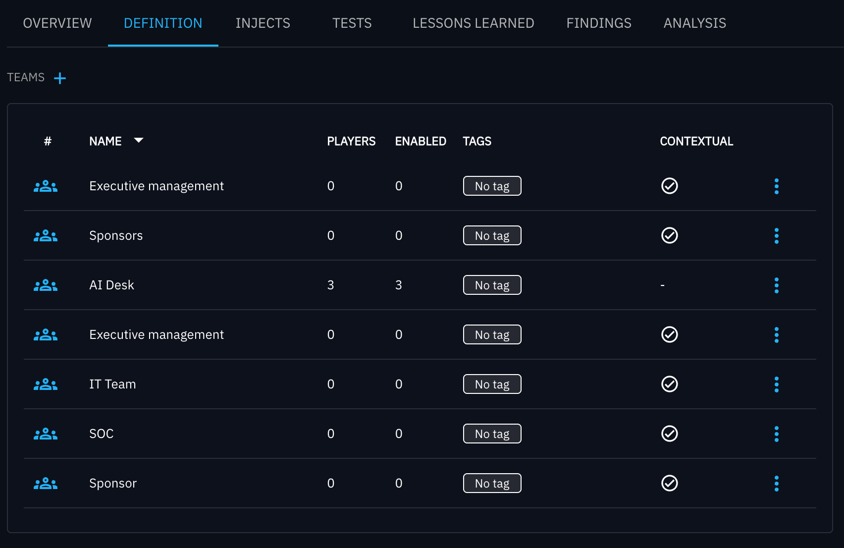The height and width of the screenshot is (548, 844).
Task: Switch to the INJECTS tab
Action: 263,23
